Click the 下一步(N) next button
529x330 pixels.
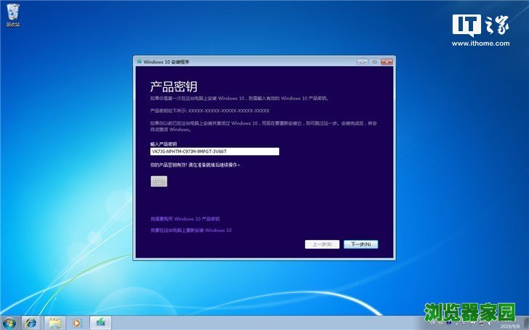[x=360, y=244]
